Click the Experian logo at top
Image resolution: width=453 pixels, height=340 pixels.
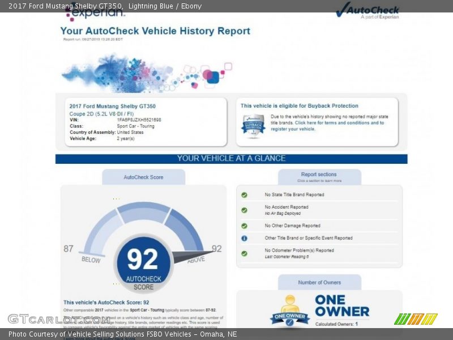[x=95, y=11]
